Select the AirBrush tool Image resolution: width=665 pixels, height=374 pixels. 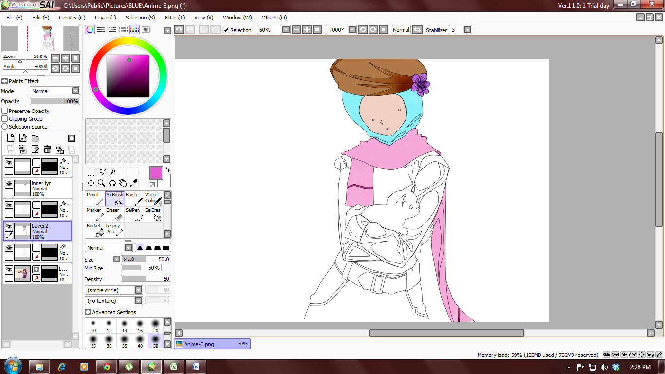click(114, 199)
